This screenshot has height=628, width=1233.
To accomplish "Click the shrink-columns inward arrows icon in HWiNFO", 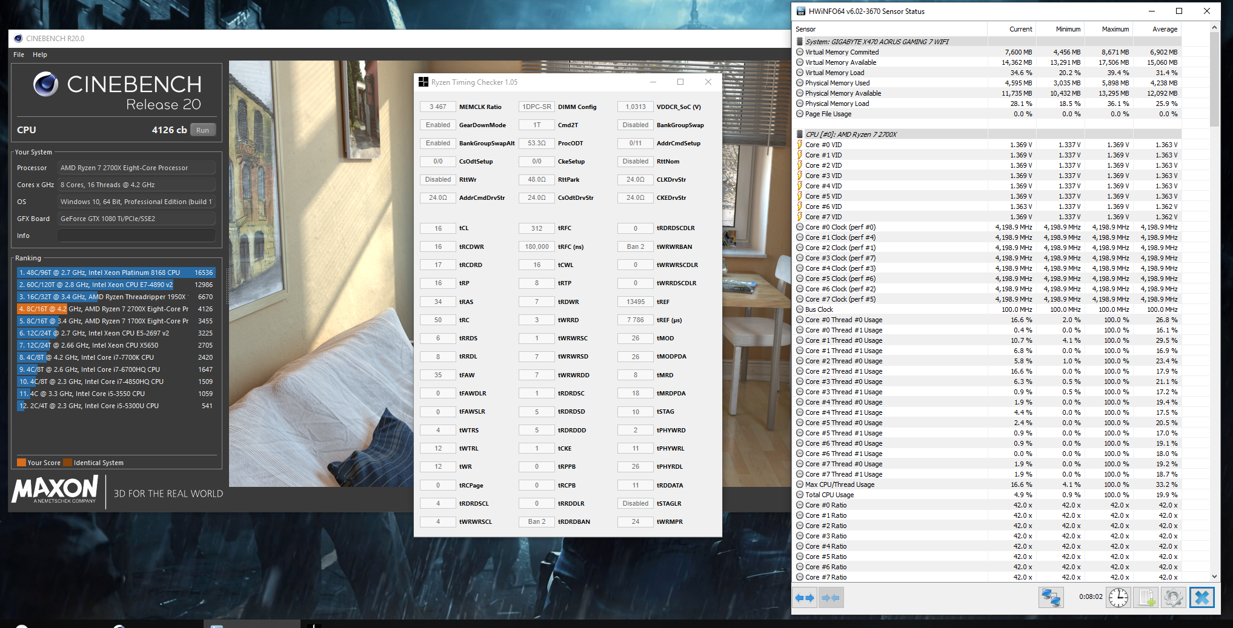I will [831, 598].
